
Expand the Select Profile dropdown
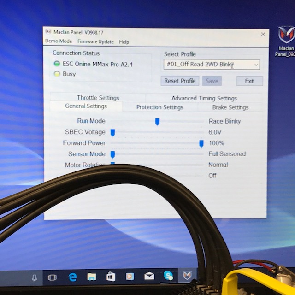click(256, 65)
